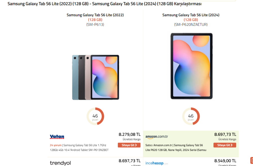Click the orange widget icon at right edge
This screenshot has width=253, height=166.
pyautogui.click(x=252, y=160)
